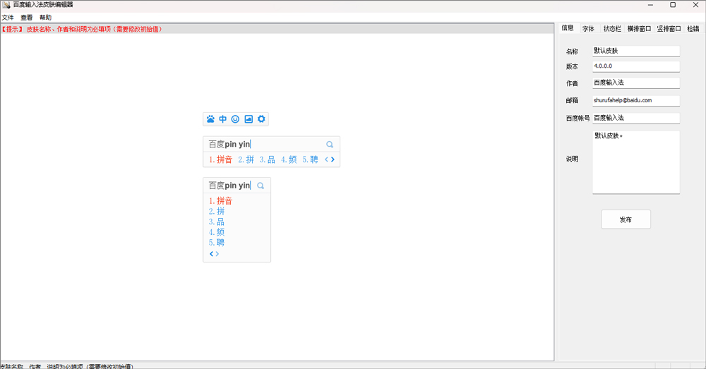
Task: Switch to the 状态栏 tab
Action: coord(612,29)
